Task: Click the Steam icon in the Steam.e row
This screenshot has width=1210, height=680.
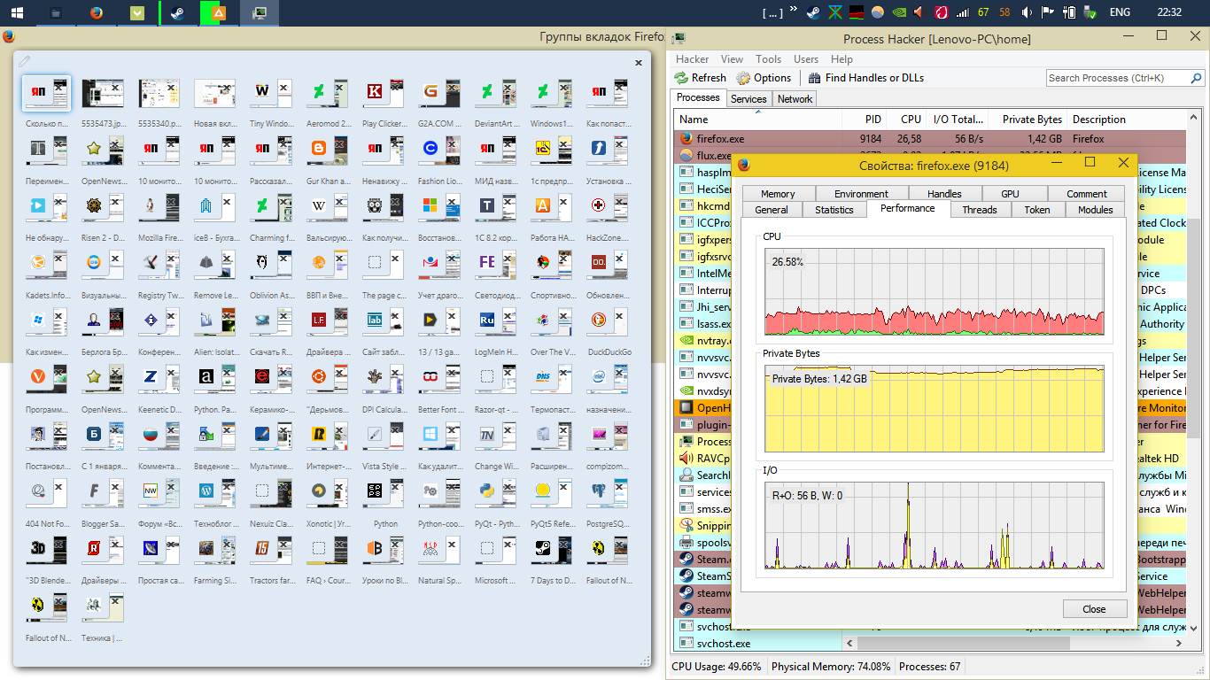Action: tap(686, 560)
